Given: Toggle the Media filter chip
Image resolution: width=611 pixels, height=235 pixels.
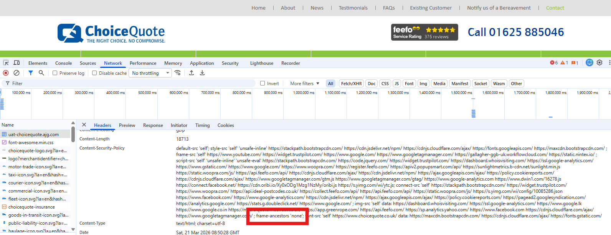Looking at the screenshot, I should [439, 84].
